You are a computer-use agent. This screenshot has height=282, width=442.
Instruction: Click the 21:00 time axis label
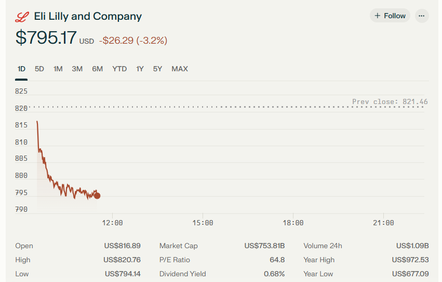pos(383,223)
